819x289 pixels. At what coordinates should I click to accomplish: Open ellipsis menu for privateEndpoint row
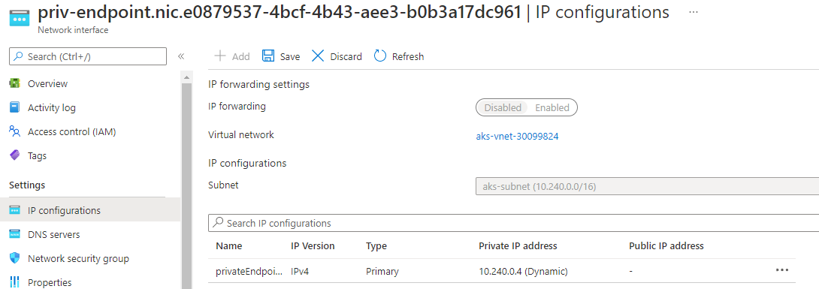782,269
